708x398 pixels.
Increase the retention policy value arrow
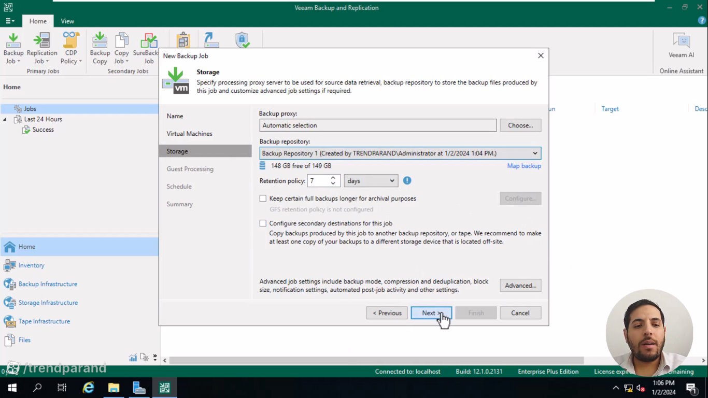coord(333,178)
